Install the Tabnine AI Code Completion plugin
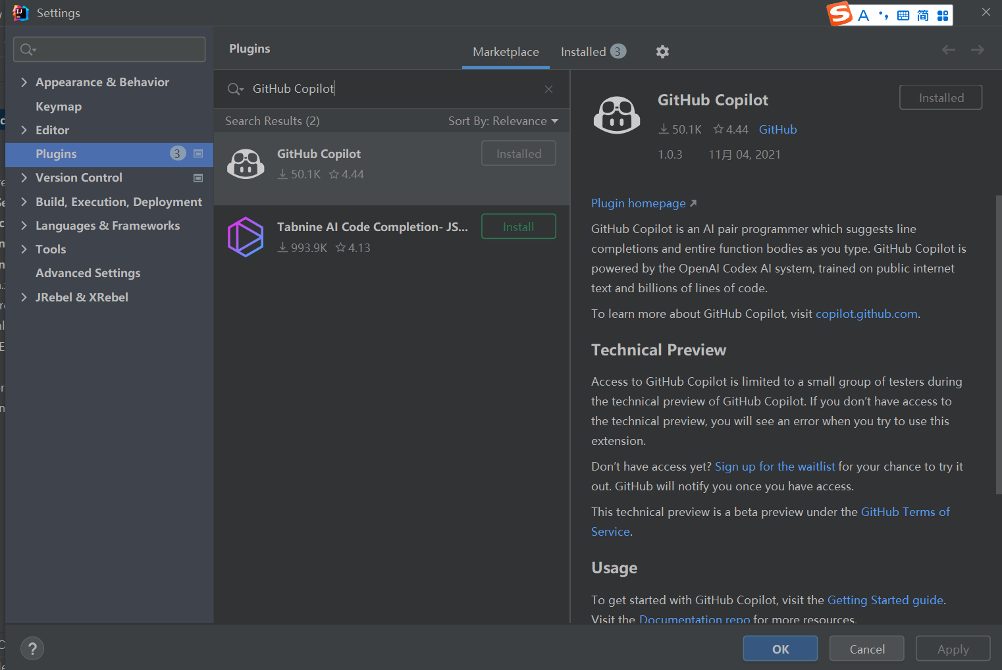This screenshot has width=1002, height=670. pyautogui.click(x=519, y=226)
